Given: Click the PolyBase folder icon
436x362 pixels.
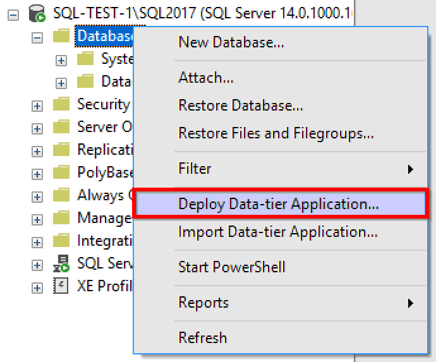Looking at the screenshot, I should pos(61,172).
